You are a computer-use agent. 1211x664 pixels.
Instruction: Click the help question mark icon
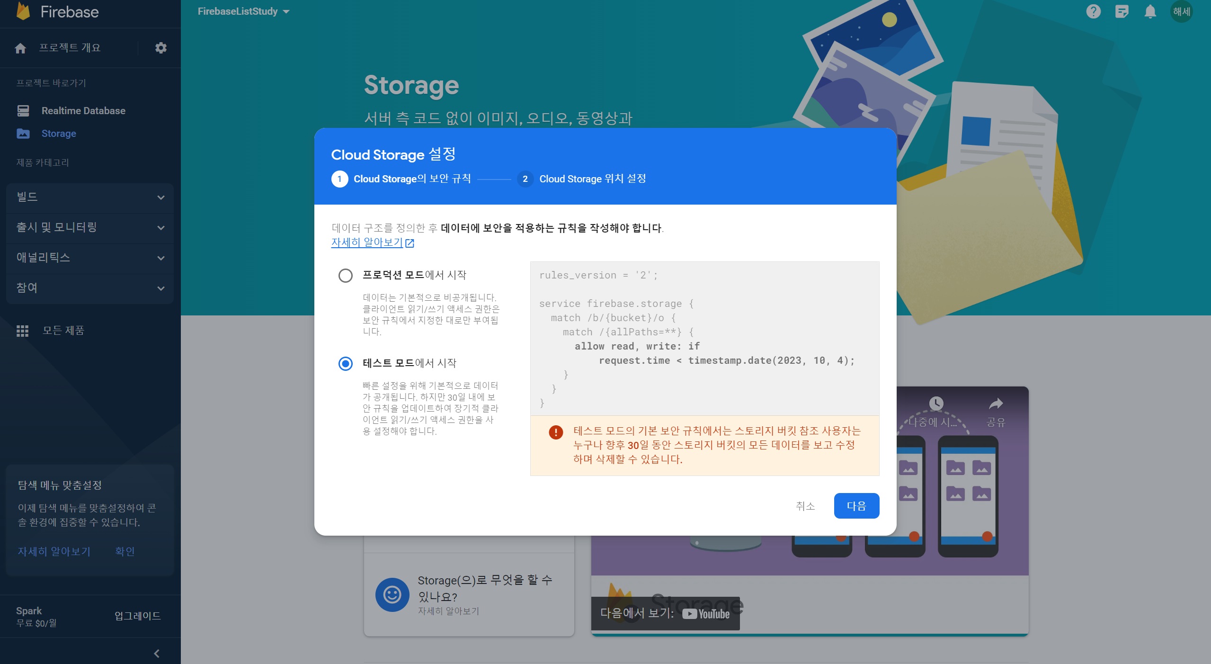click(1093, 11)
